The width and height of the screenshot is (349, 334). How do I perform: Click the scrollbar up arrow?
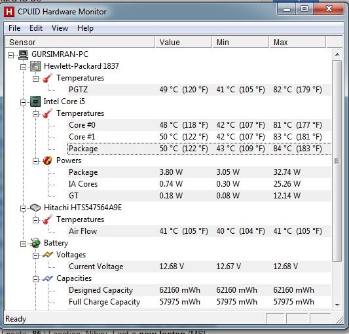click(x=337, y=54)
